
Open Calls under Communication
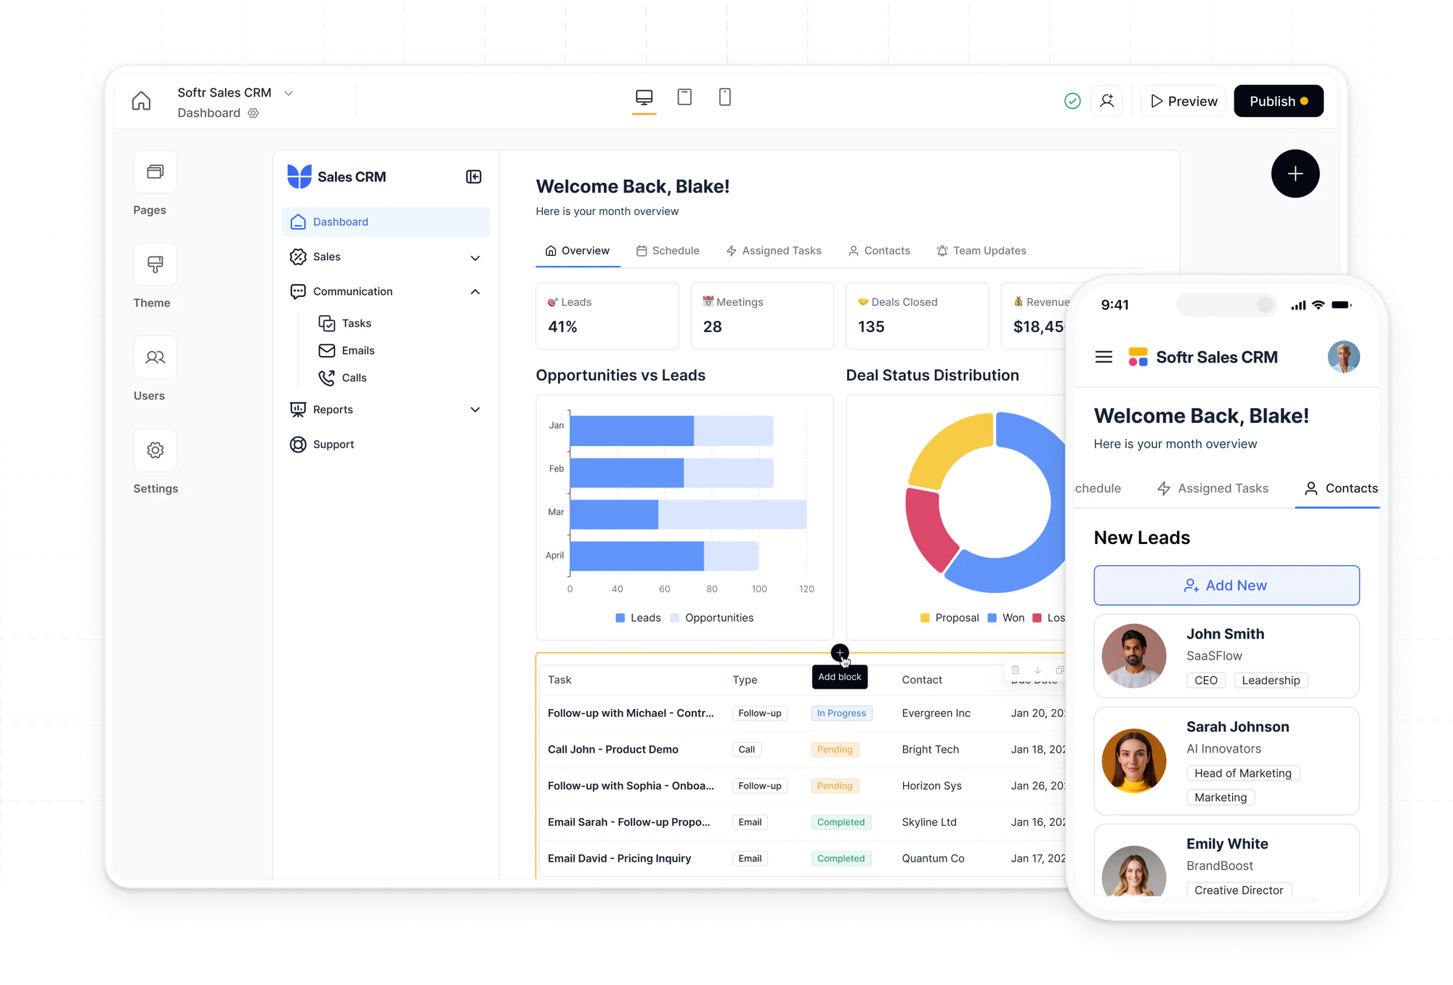coord(342,378)
